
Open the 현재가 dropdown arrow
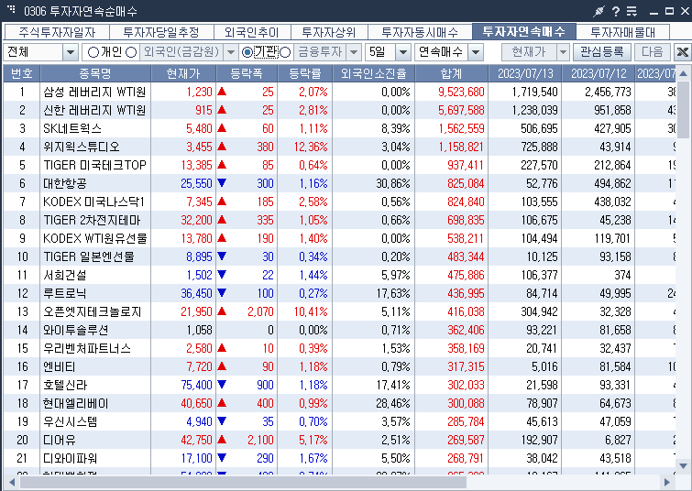pos(563,52)
